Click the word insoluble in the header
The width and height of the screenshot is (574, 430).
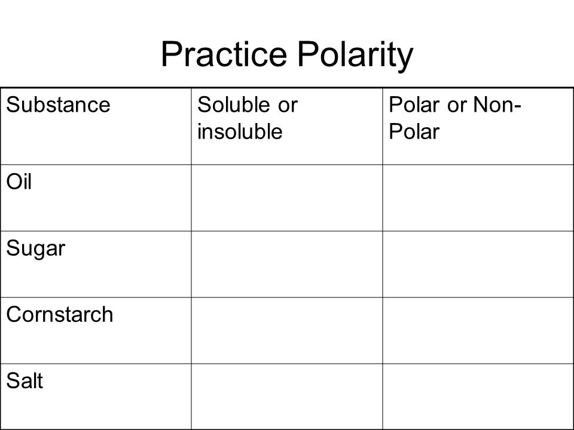coord(240,131)
